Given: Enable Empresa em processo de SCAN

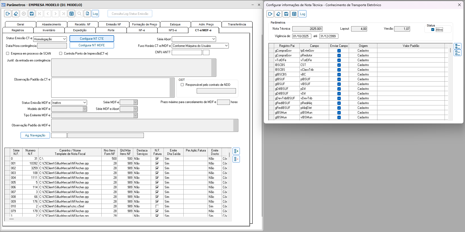Looking at the screenshot, I should click(8, 53).
